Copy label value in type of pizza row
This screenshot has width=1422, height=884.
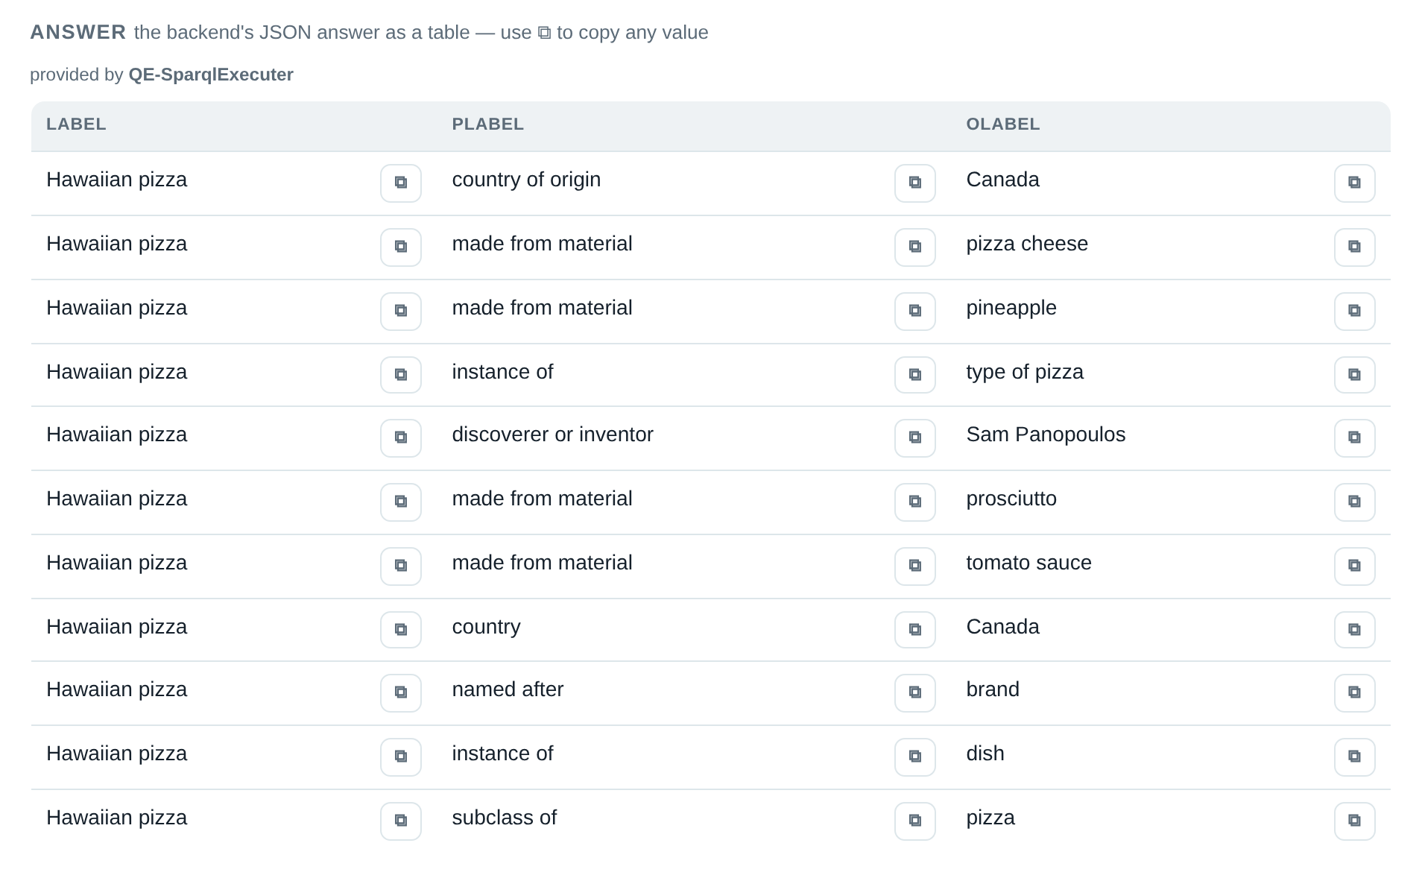coord(401,374)
